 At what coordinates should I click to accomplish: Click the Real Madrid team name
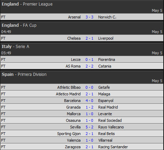(108, 107)
